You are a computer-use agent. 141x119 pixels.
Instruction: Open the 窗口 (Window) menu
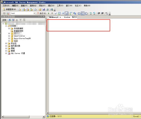(69, 6)
